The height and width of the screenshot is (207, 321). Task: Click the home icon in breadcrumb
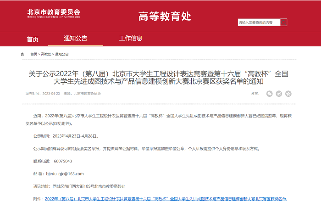tap(22, 54)
